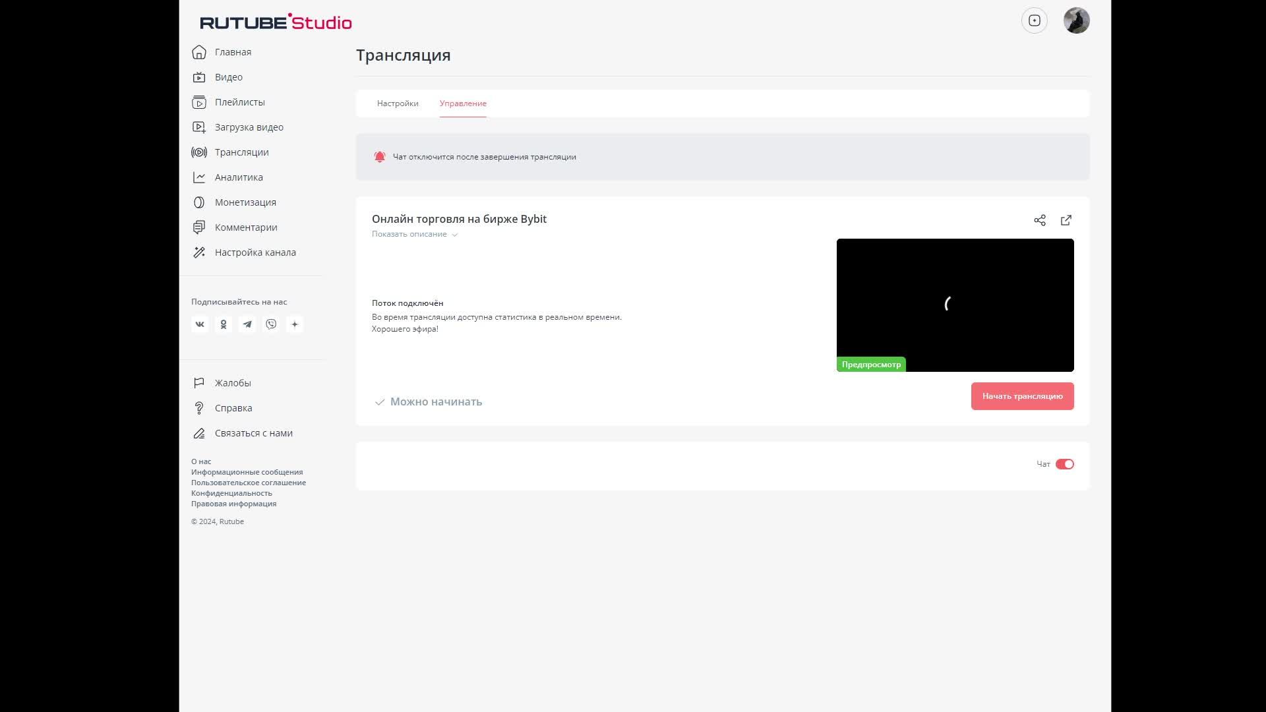The height and width of the screenshot is (712, 1266).
Task: Go to Главная menu item
Action: pos(233,52)
